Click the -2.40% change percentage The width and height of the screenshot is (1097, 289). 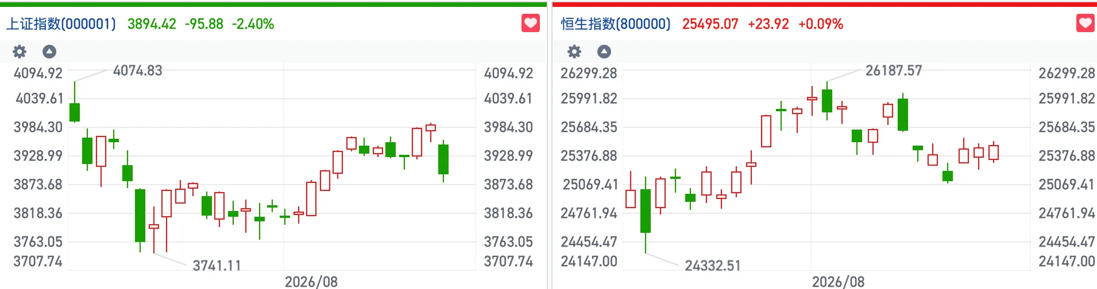tap(253, 24)
